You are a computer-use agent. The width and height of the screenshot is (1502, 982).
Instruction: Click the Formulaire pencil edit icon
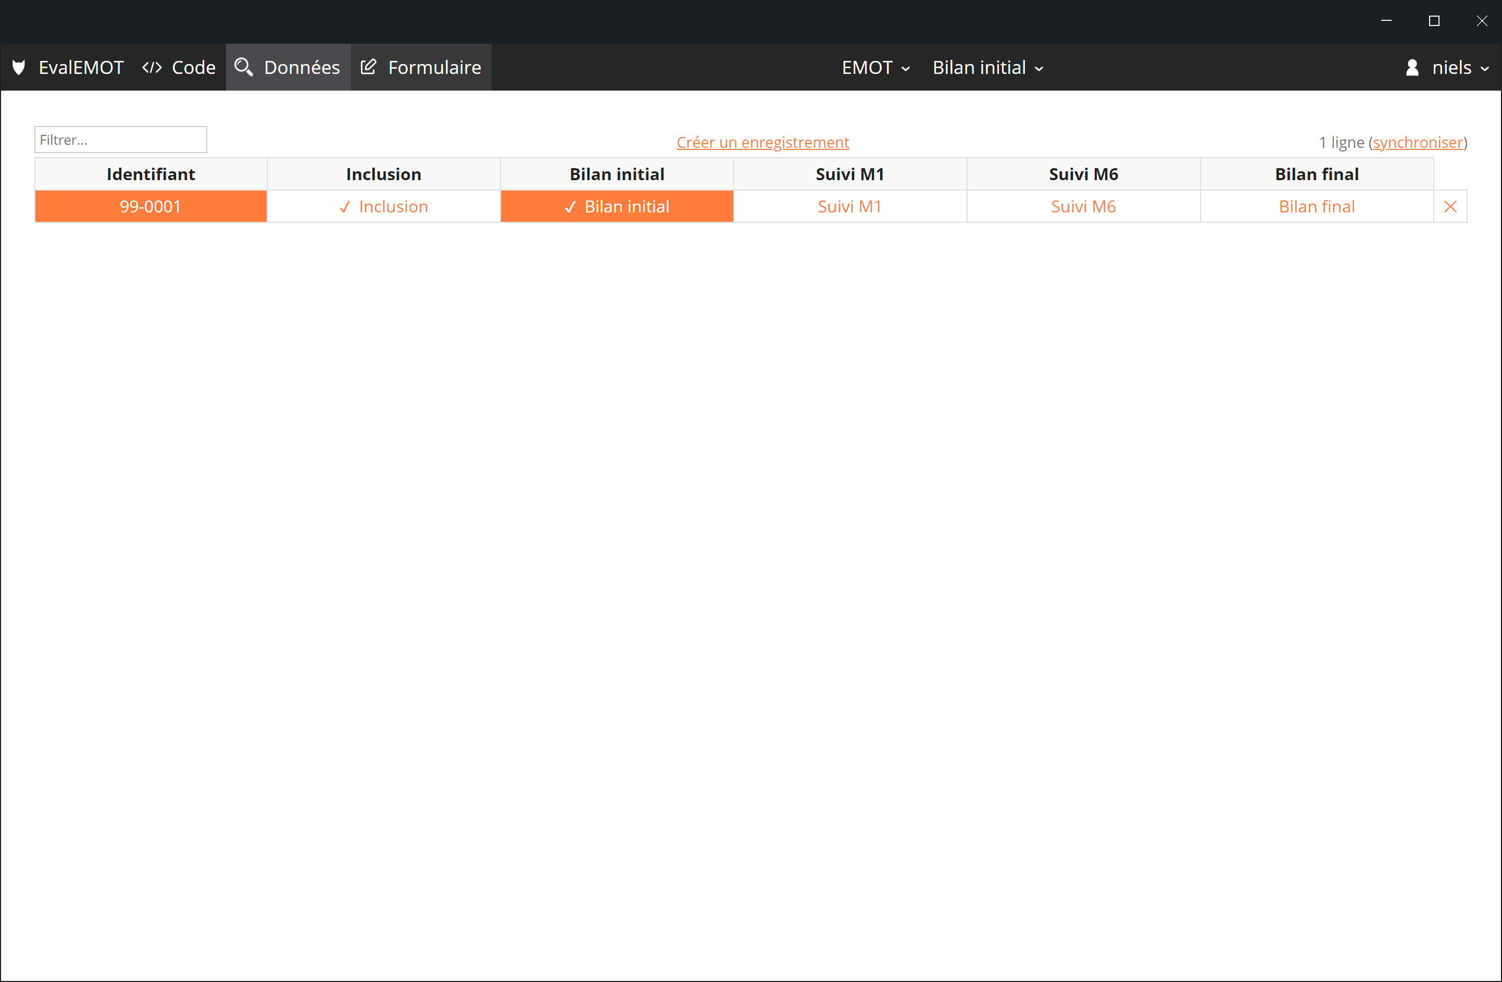click(x=369, y=67)
